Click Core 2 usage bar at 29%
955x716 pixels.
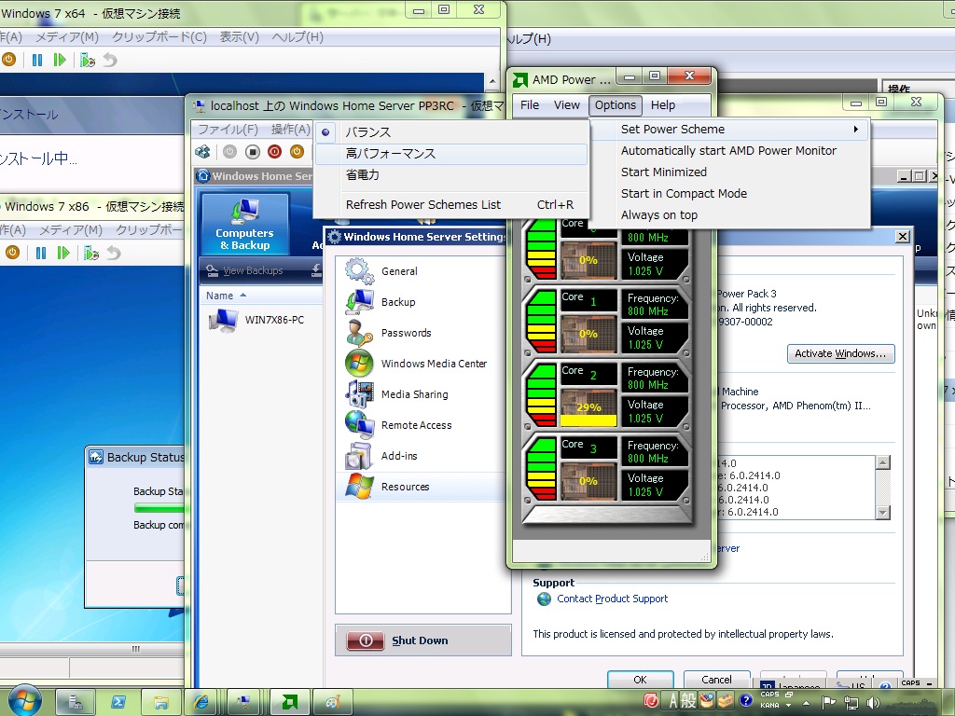[x=588, y=408]
